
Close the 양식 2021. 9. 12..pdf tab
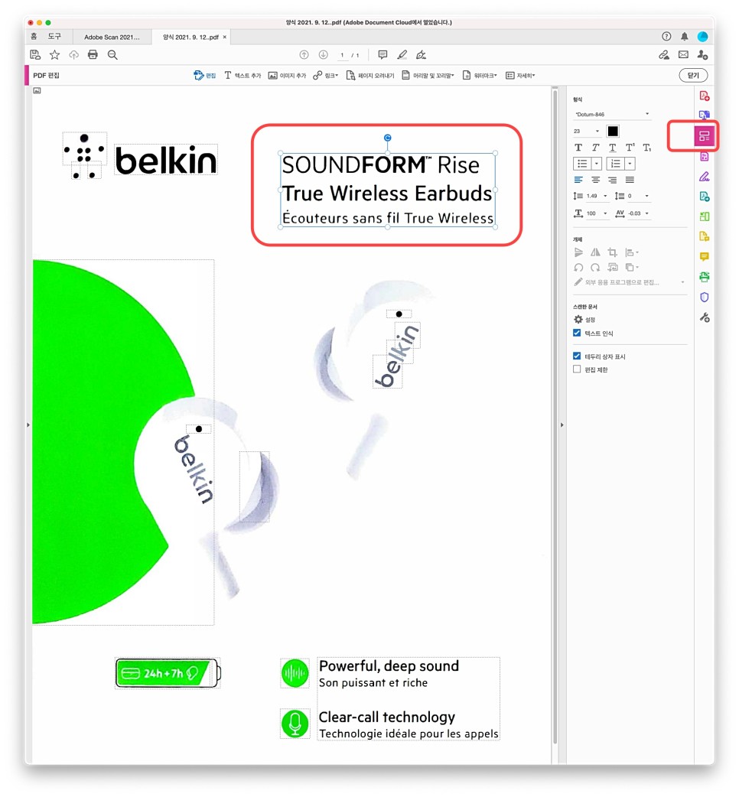coord(225,37)
